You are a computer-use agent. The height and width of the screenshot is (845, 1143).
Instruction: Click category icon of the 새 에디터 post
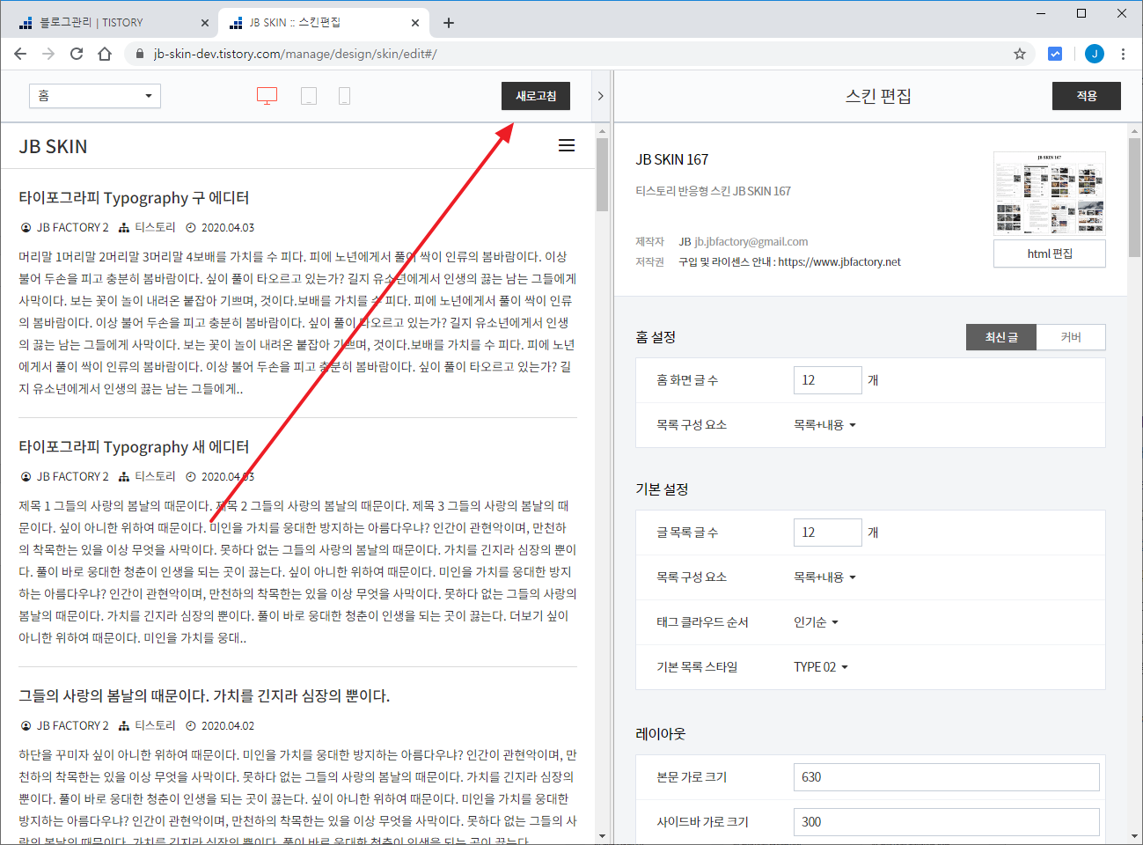pyautogui.click(x=124, y=476)
